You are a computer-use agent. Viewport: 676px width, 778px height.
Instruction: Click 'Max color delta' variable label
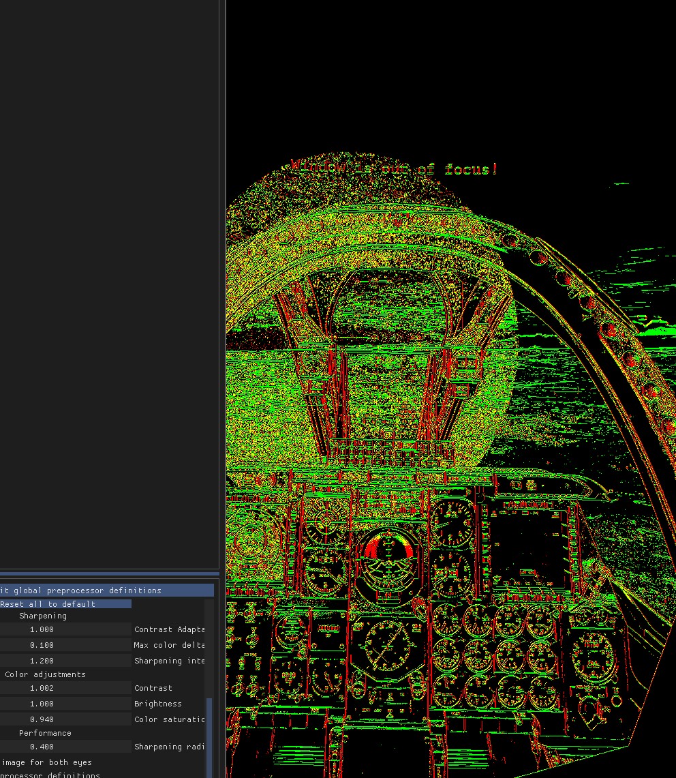click(169, 645)
